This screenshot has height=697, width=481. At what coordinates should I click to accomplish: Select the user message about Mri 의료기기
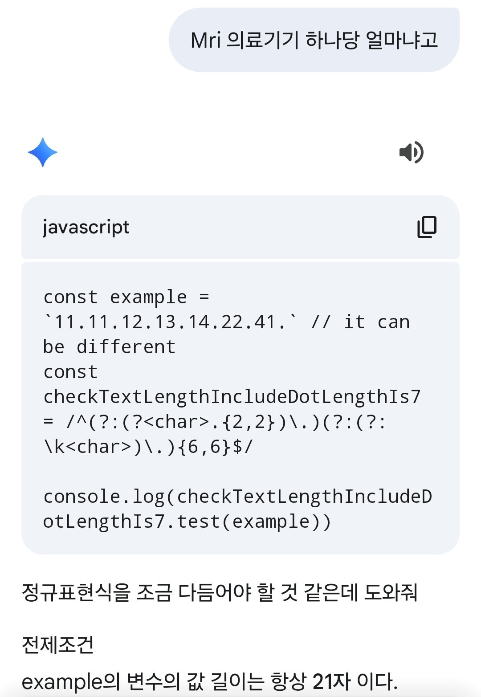(x=314, y=40)
